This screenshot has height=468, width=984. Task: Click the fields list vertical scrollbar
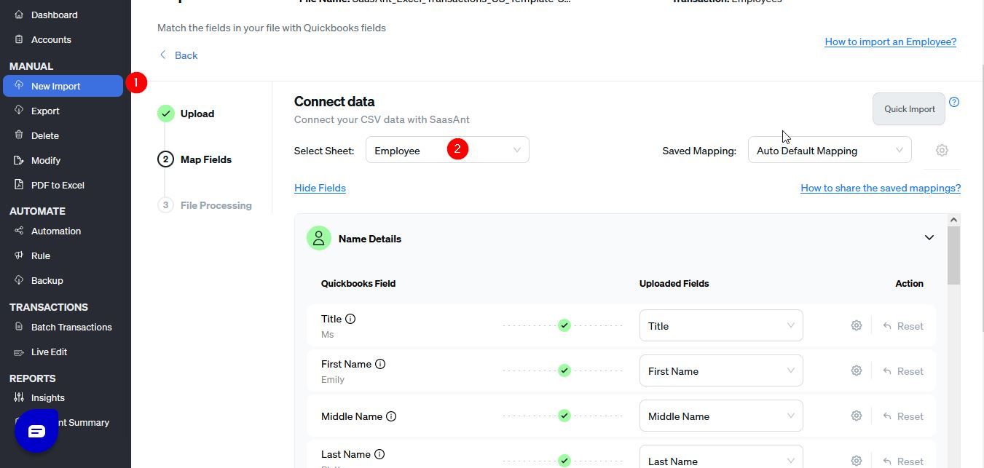(954, 255)
